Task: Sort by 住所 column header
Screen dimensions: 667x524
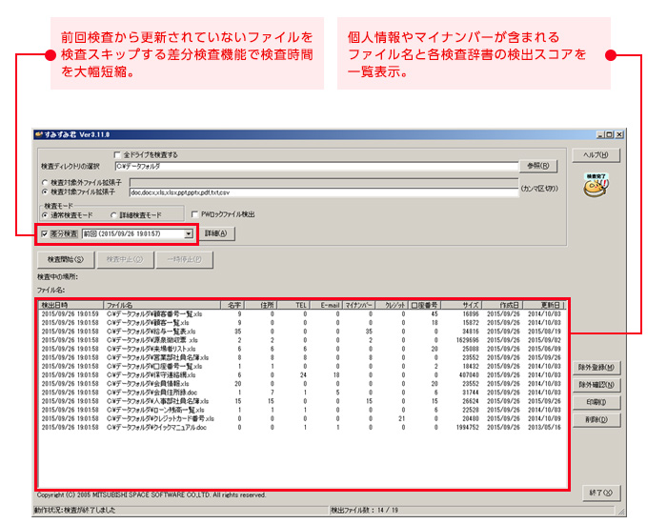Action: click(260, 305)
